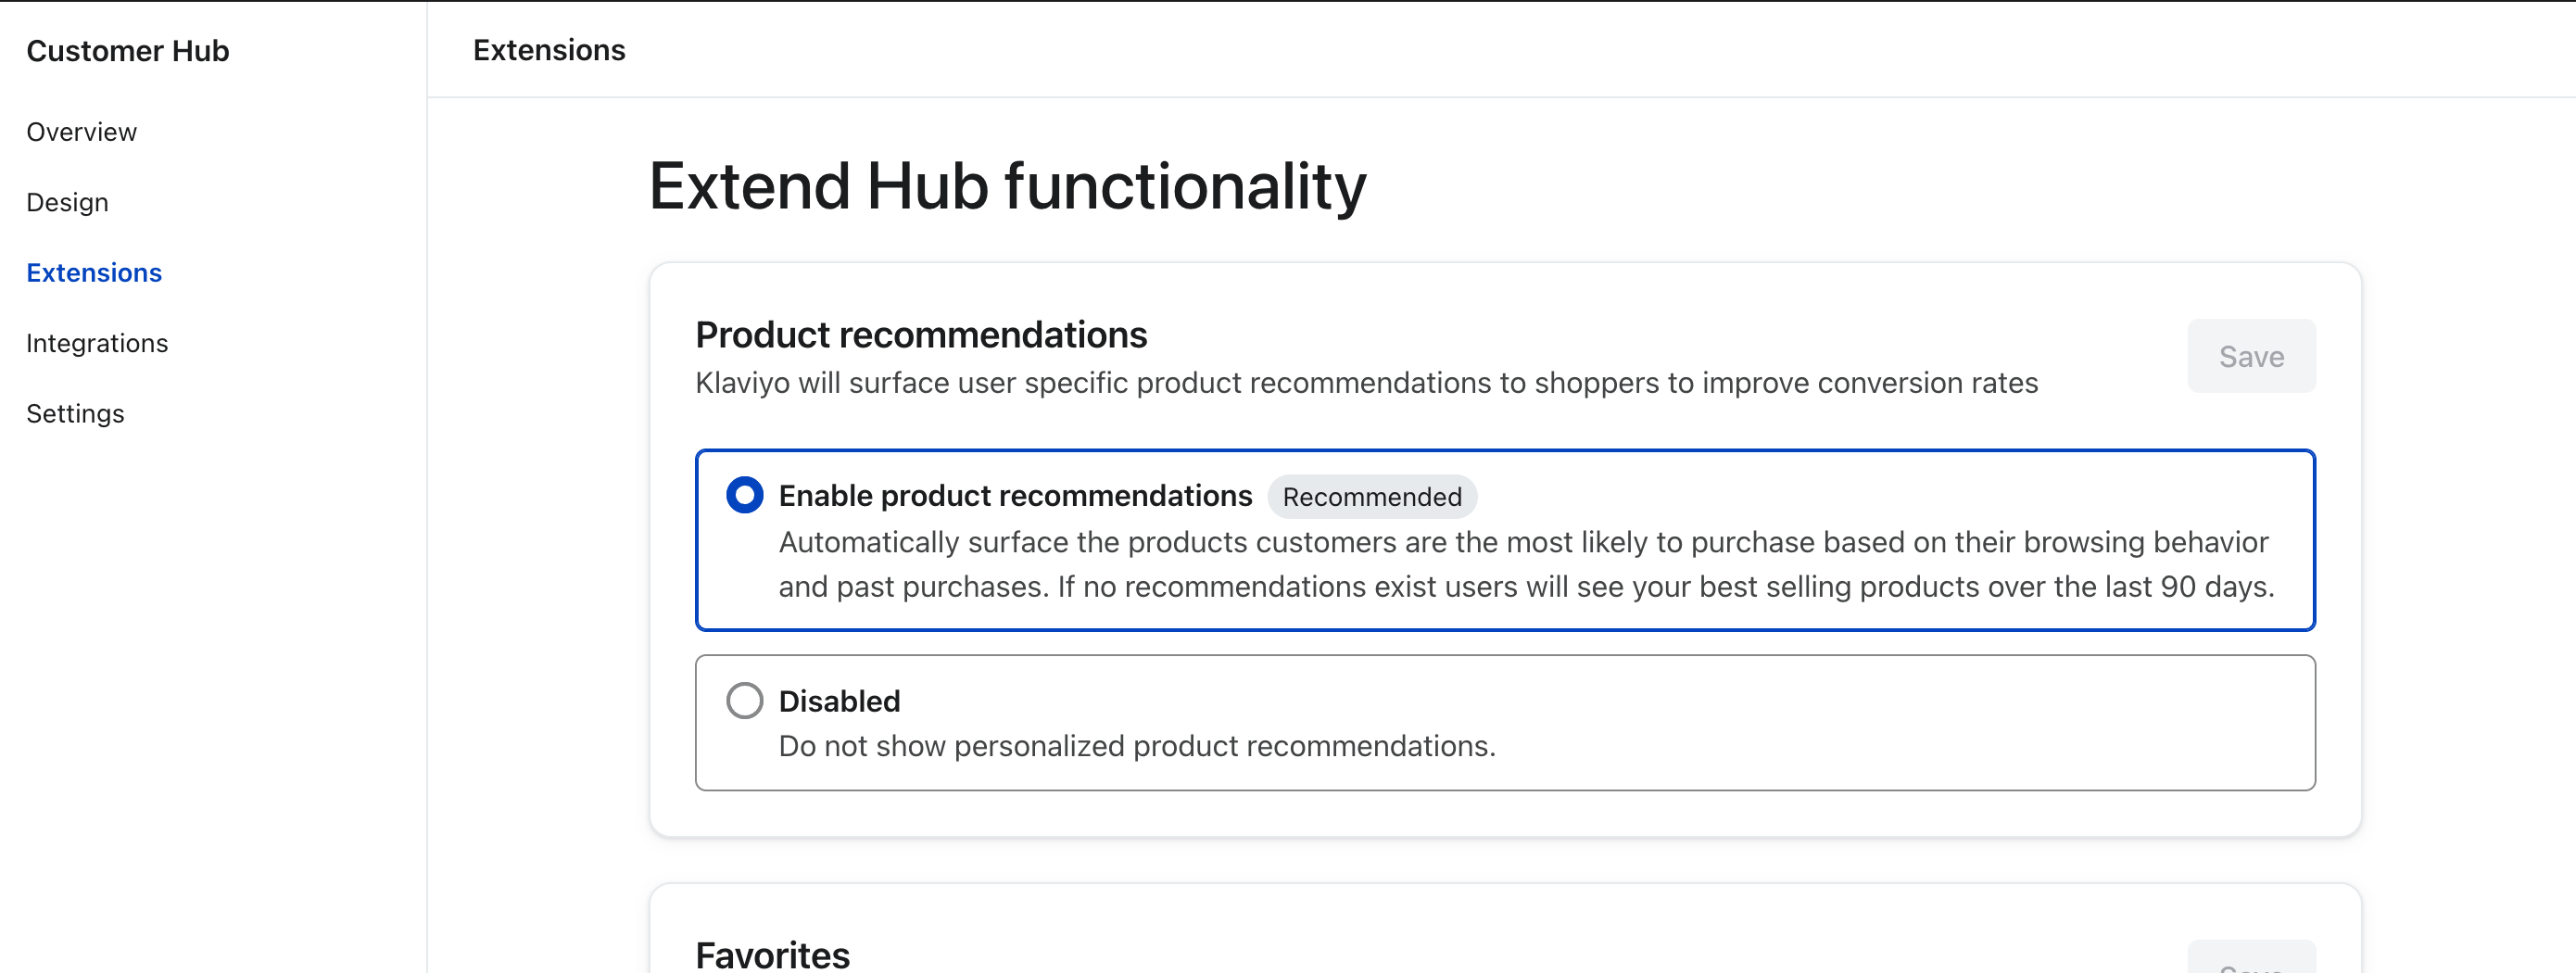Viewport: 2576px width, 973px height.
Task: Click the Enable product recommendations label text
Action: click(x=1015, y=496)
